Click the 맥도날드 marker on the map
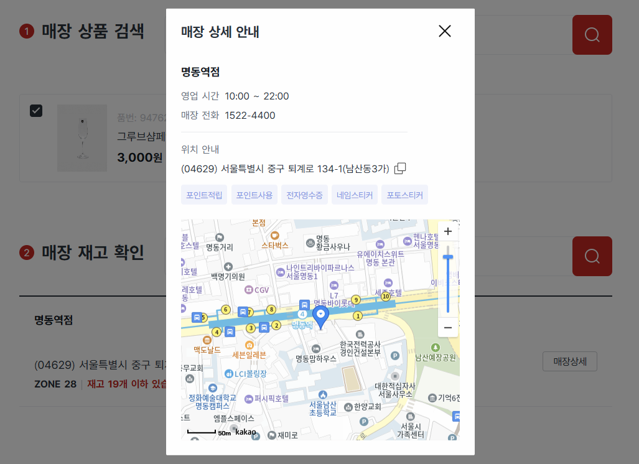This screenshot has width=639, height=464. [x=207, y=340]
